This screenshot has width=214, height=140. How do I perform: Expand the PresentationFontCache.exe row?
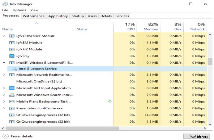point(4,108)
